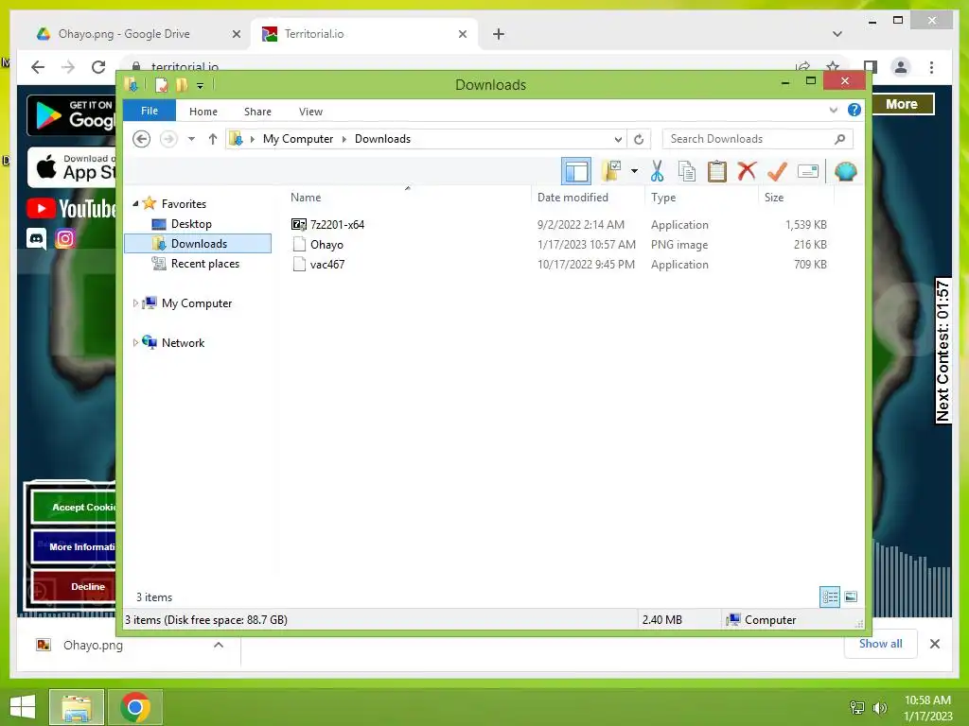This screenshot has width=969, height=726.
Task: Select the 7z2201-x64 file
Action: [337, 225]
